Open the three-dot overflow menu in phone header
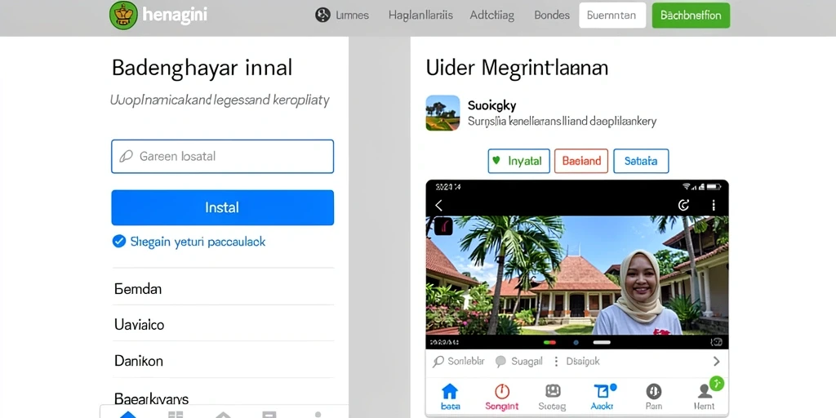 tap(714, 205)
